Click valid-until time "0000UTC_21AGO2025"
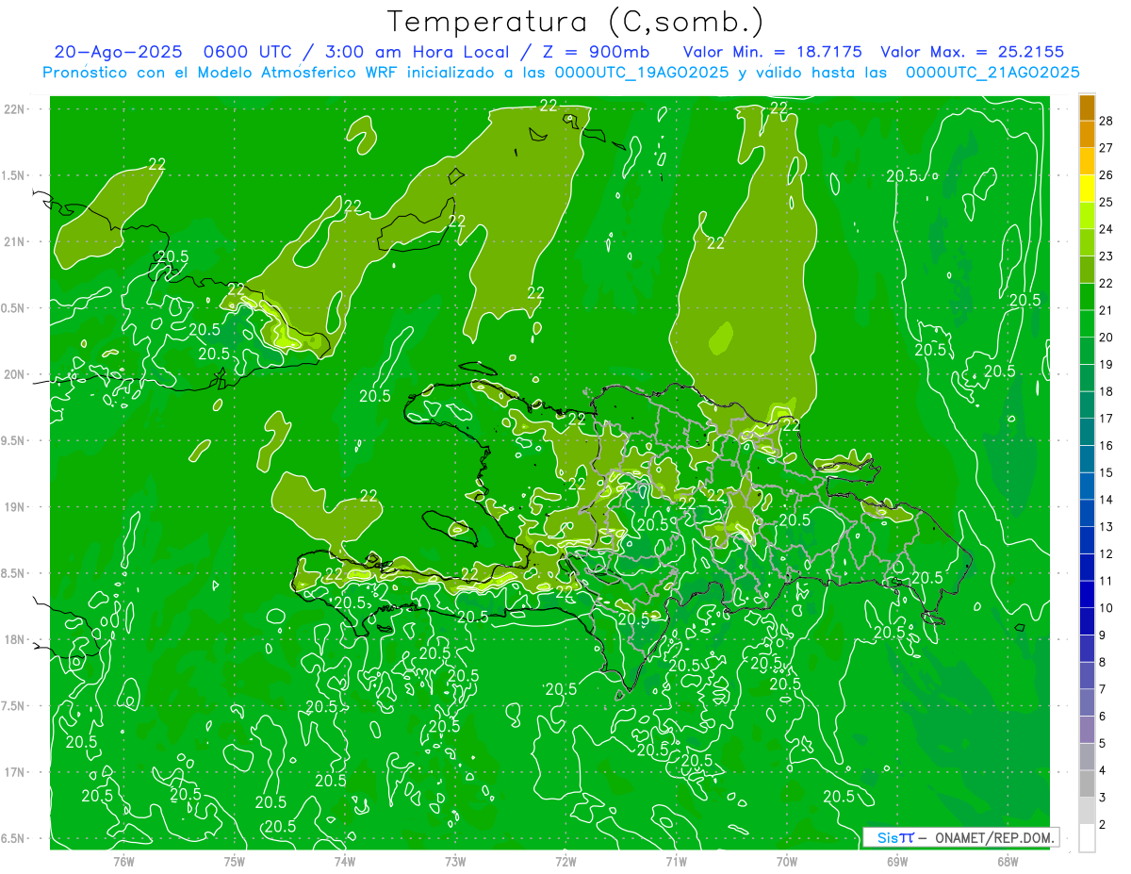The image size is (1131, 874). point(992,73)
